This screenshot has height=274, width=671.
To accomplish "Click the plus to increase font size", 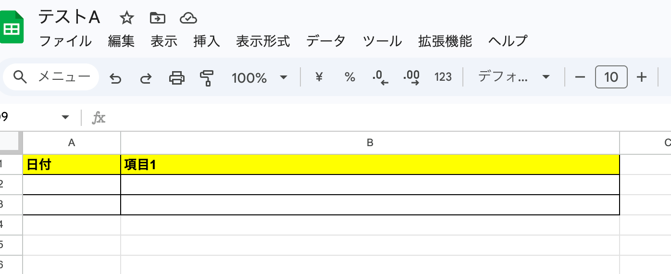I will (x=641, y=77).
